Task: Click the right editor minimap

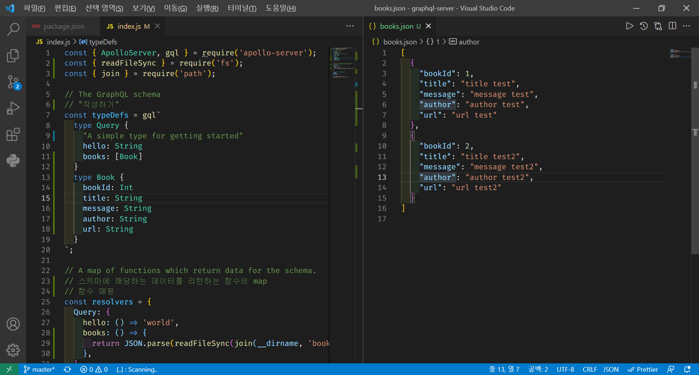Action: tap(680, 54)
